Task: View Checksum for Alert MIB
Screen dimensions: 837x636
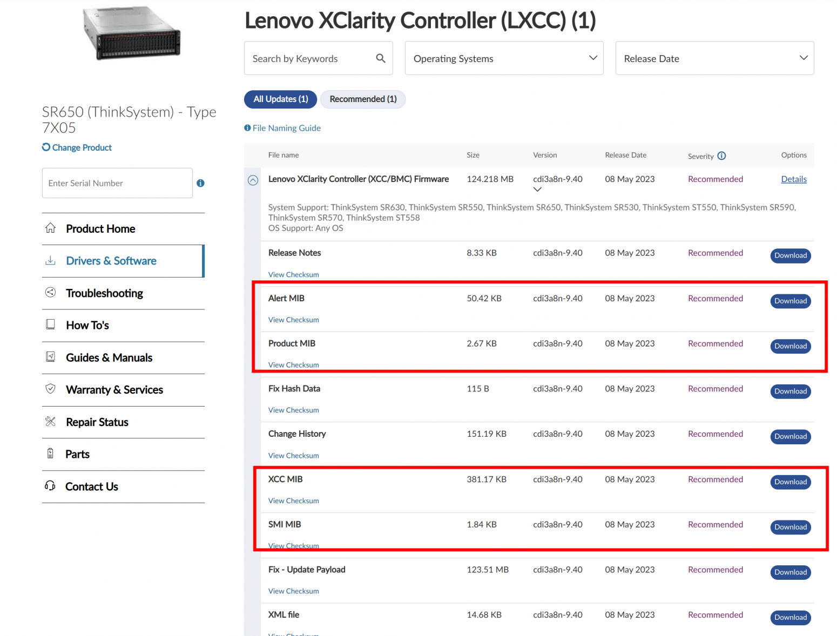Action: coord(294,320)
